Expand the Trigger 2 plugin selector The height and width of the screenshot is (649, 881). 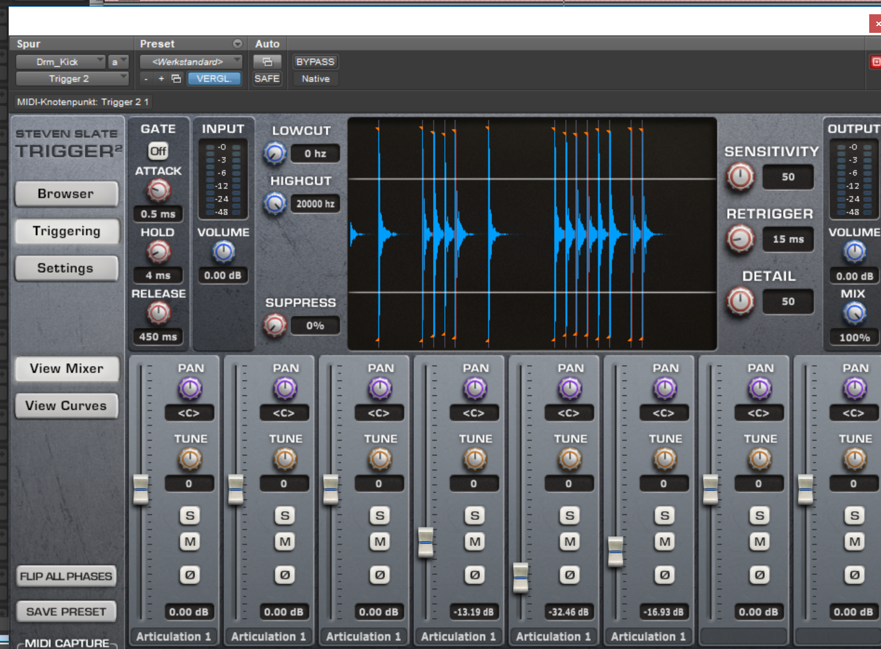[71, 79]
